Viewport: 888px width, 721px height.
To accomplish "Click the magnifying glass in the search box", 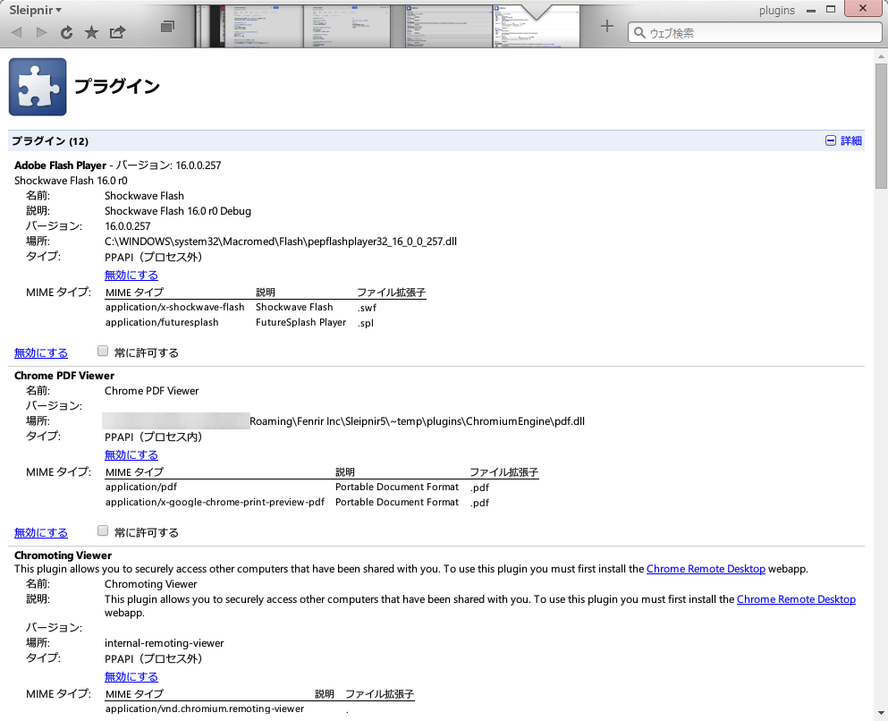I will click(641, 31).
